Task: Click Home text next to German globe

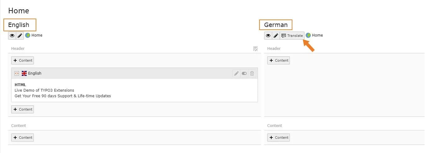Action: point(318,35)
